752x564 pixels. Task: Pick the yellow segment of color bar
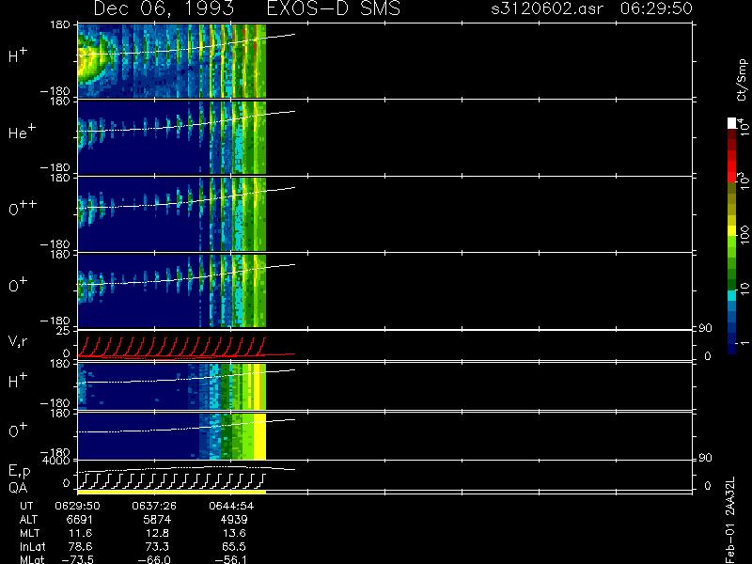click(732, 231)
